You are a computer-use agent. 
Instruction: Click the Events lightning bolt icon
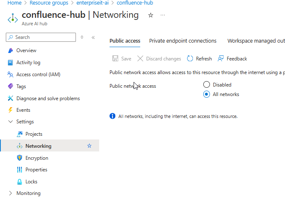click(10, 110)
